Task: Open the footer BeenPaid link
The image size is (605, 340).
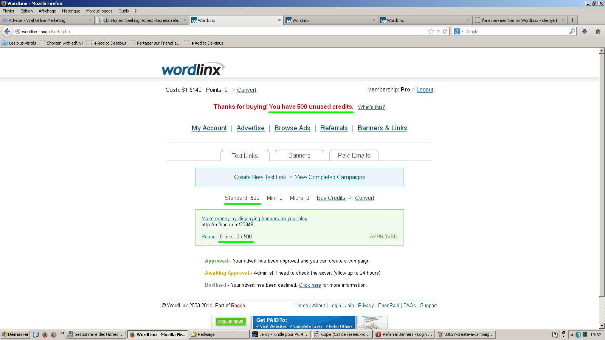Action: point(389,306)
